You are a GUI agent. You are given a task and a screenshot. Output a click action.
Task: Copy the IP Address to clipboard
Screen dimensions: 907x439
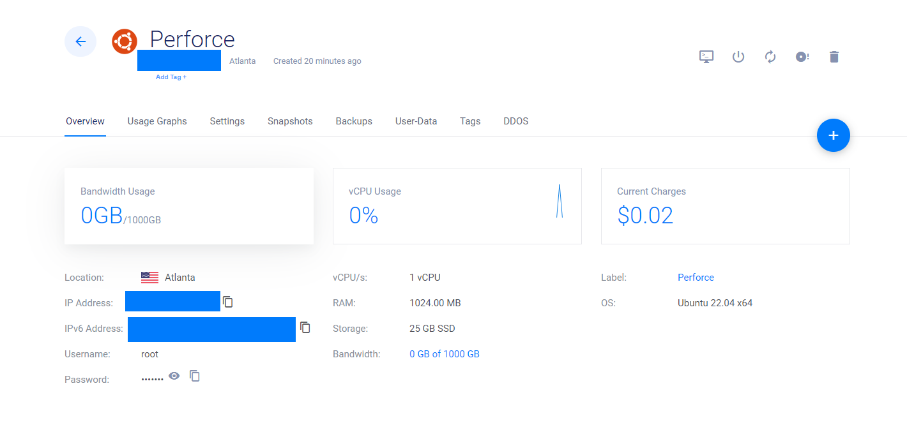tap(228, 302)
